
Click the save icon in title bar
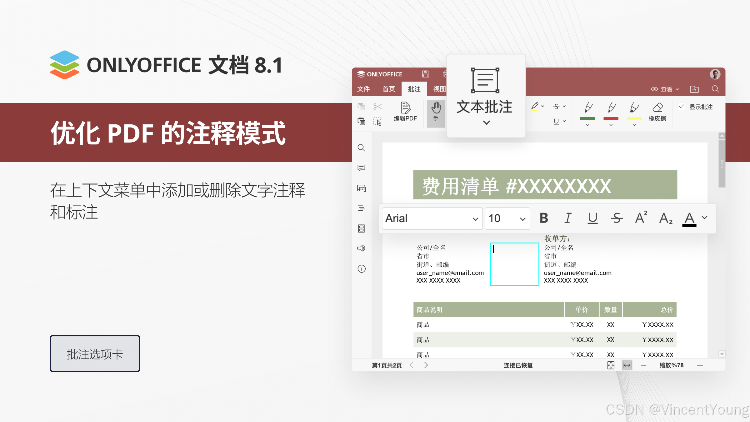pos(426,74)
